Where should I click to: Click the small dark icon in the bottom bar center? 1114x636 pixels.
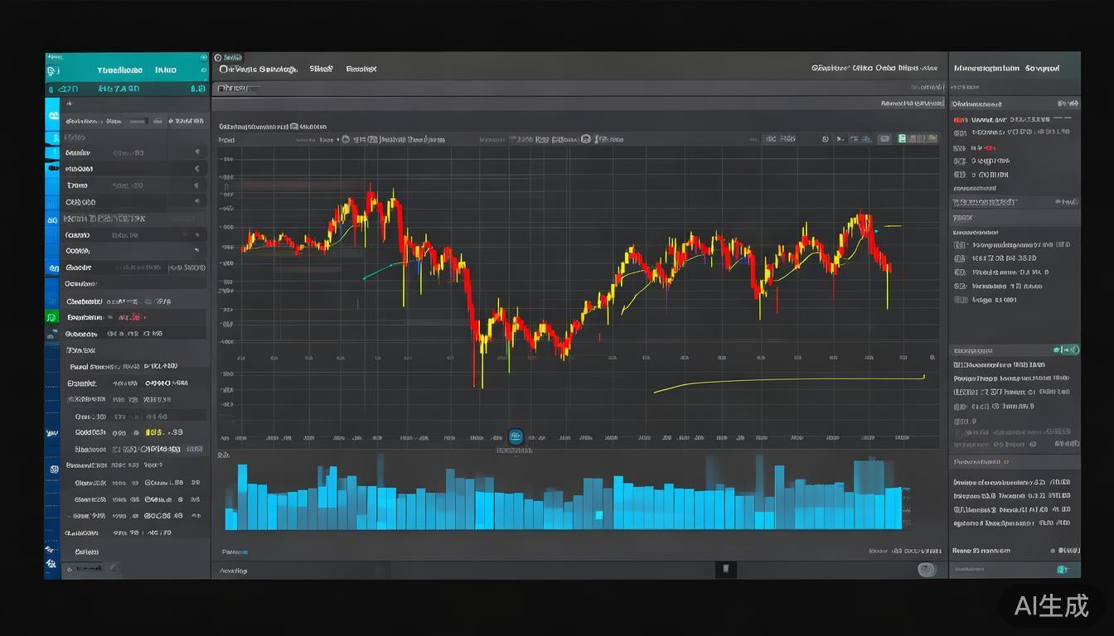725,569
